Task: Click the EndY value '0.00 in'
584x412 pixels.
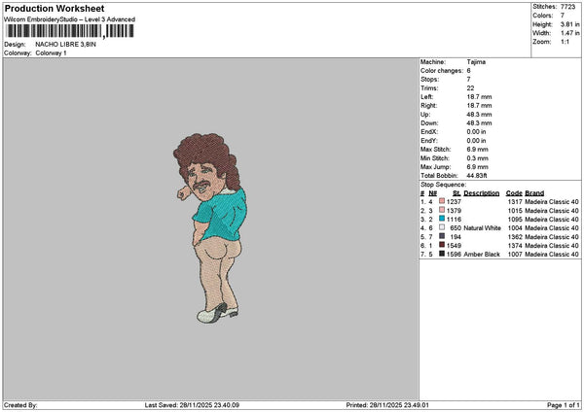Action: [476, 141]
